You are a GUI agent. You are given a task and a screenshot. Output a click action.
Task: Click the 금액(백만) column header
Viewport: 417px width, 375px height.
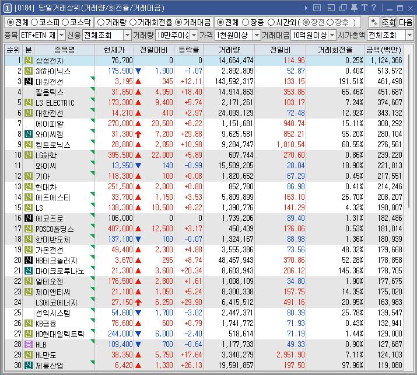384,50
